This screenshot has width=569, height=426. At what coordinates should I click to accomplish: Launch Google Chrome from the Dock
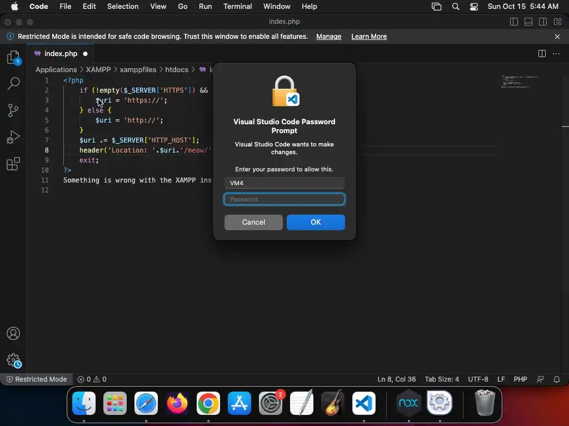point(208,403)
